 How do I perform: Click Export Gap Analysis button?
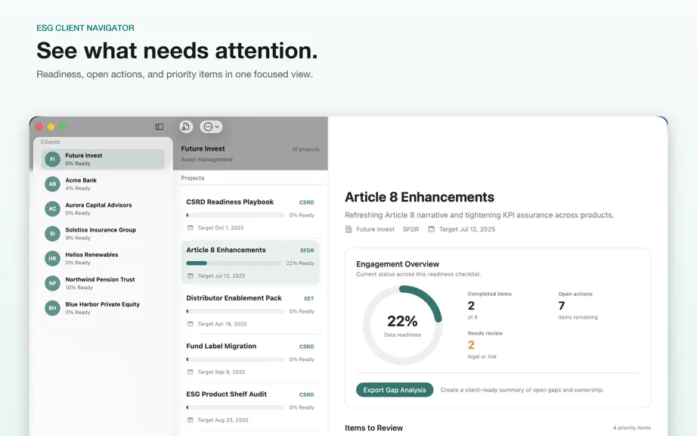[395, 390]
